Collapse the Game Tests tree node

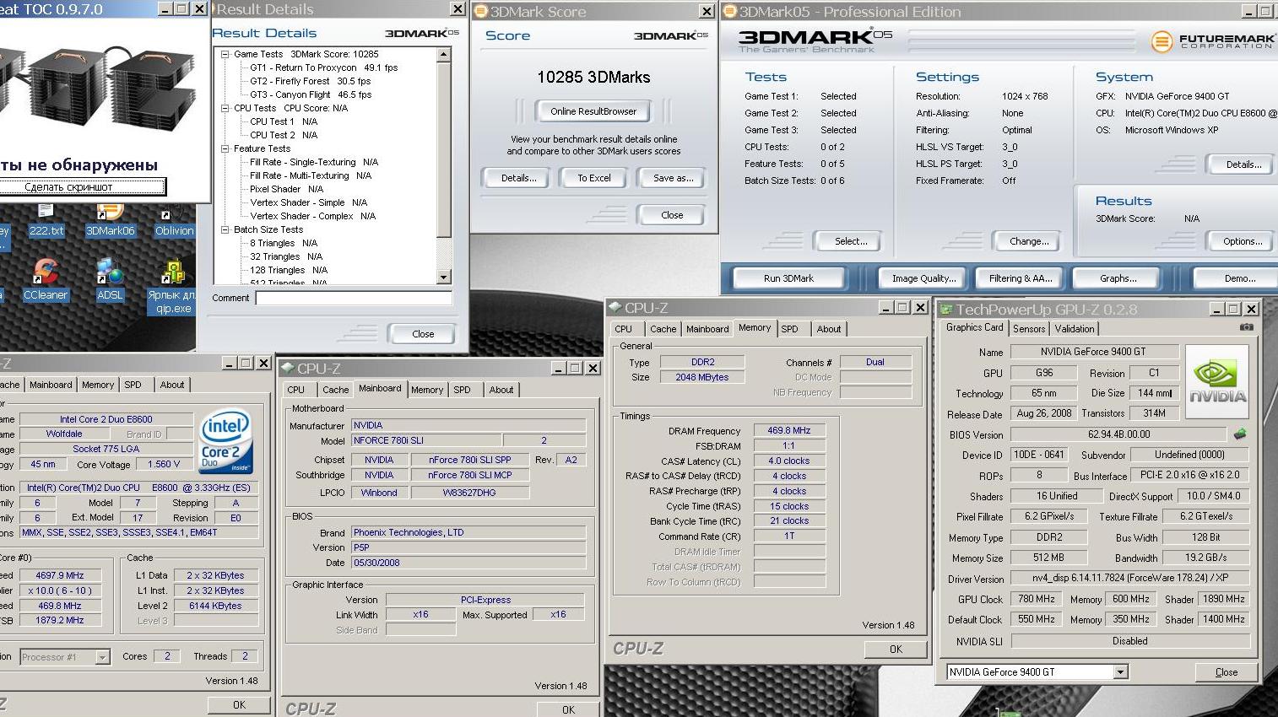(x=225, y=54)
